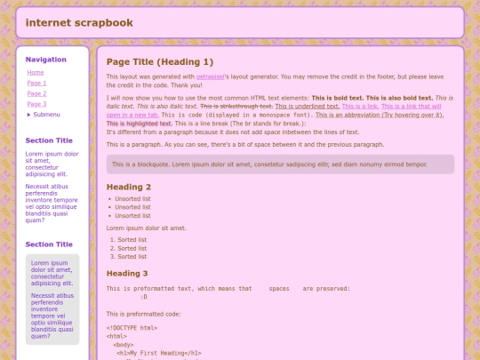The height and width of the screenshot is (360, 480).
Task: Click 'Lorem ipsum dolor sit amet.' paragraph in main content
Action: [147, 228]
